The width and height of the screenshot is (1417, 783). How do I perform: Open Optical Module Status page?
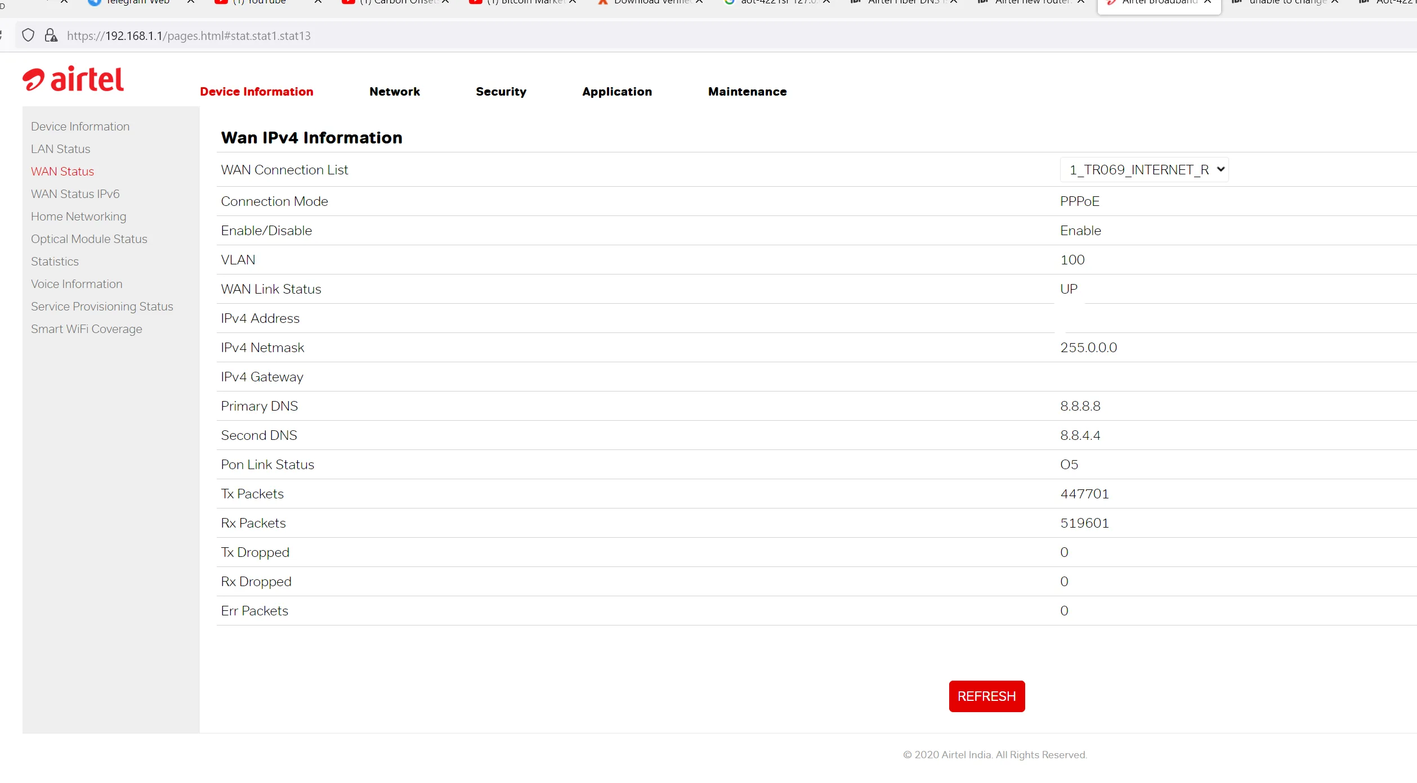click(x=89, y=238)
